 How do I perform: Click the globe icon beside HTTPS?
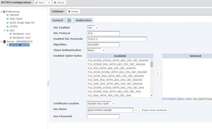pos(7,27)
